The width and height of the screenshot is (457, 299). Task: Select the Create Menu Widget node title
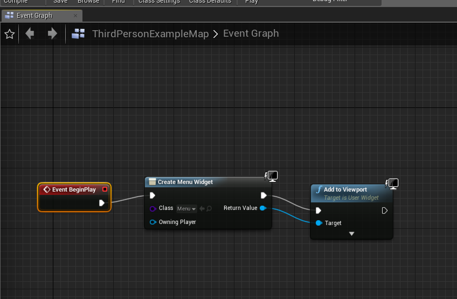[x=185, y=182]
